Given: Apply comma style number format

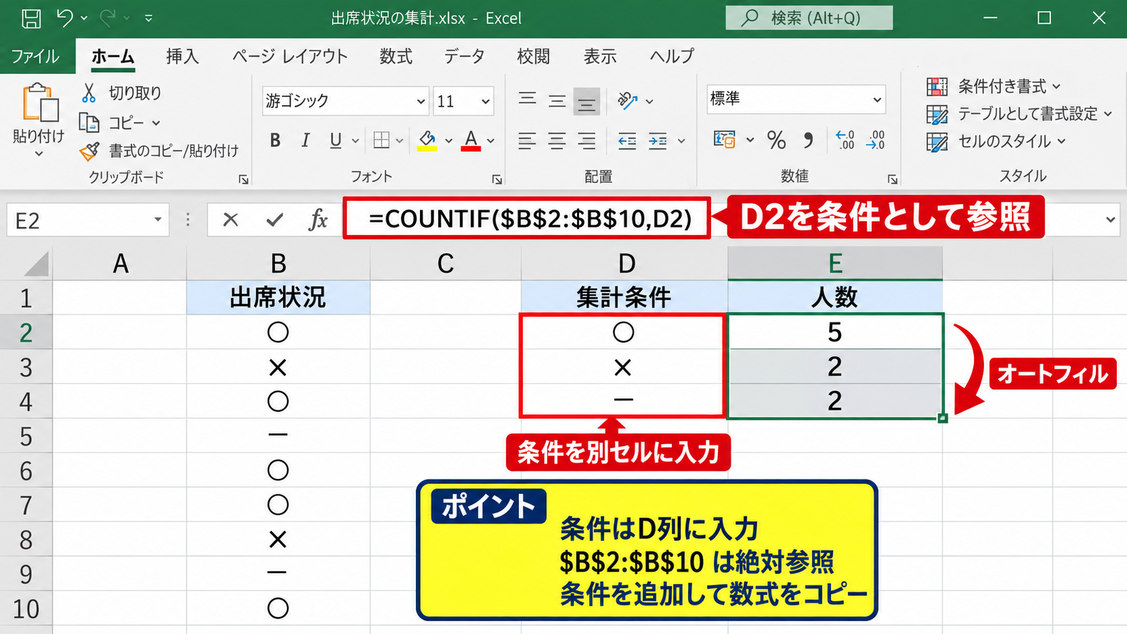Looking at the screenshot, I should (x=808, y=140).
